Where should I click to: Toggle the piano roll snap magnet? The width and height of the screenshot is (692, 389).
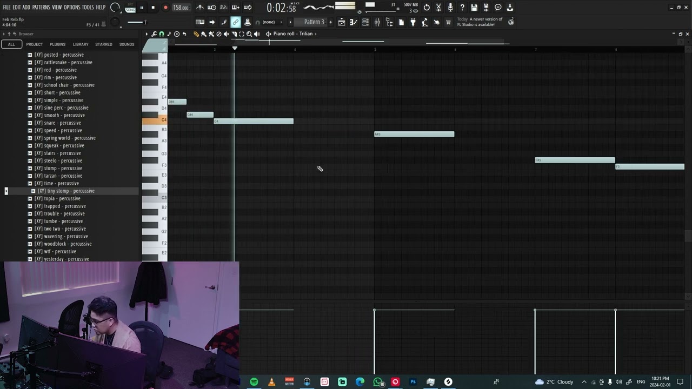click(162, 34)
